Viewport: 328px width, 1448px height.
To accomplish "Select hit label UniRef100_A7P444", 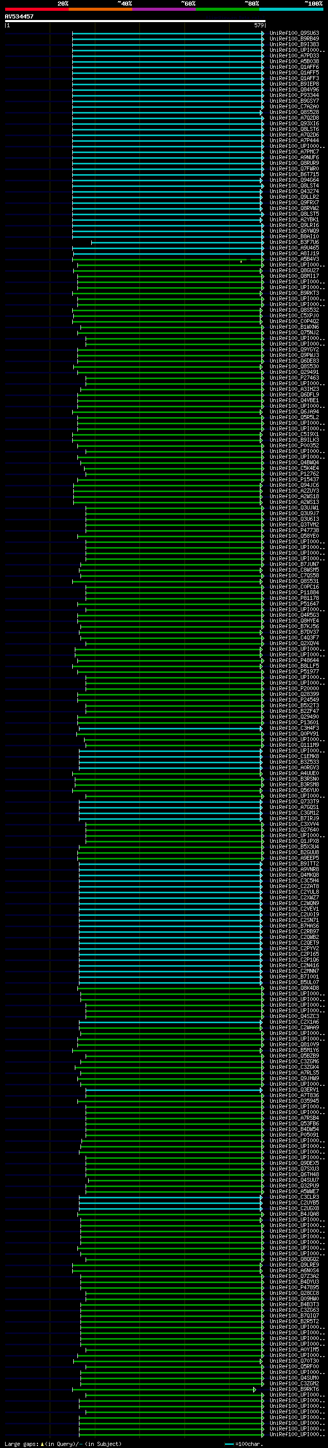I will [294, 141].
